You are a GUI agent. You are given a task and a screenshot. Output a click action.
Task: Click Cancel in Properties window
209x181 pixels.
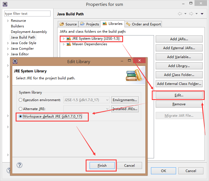click(x=191, y=171)
